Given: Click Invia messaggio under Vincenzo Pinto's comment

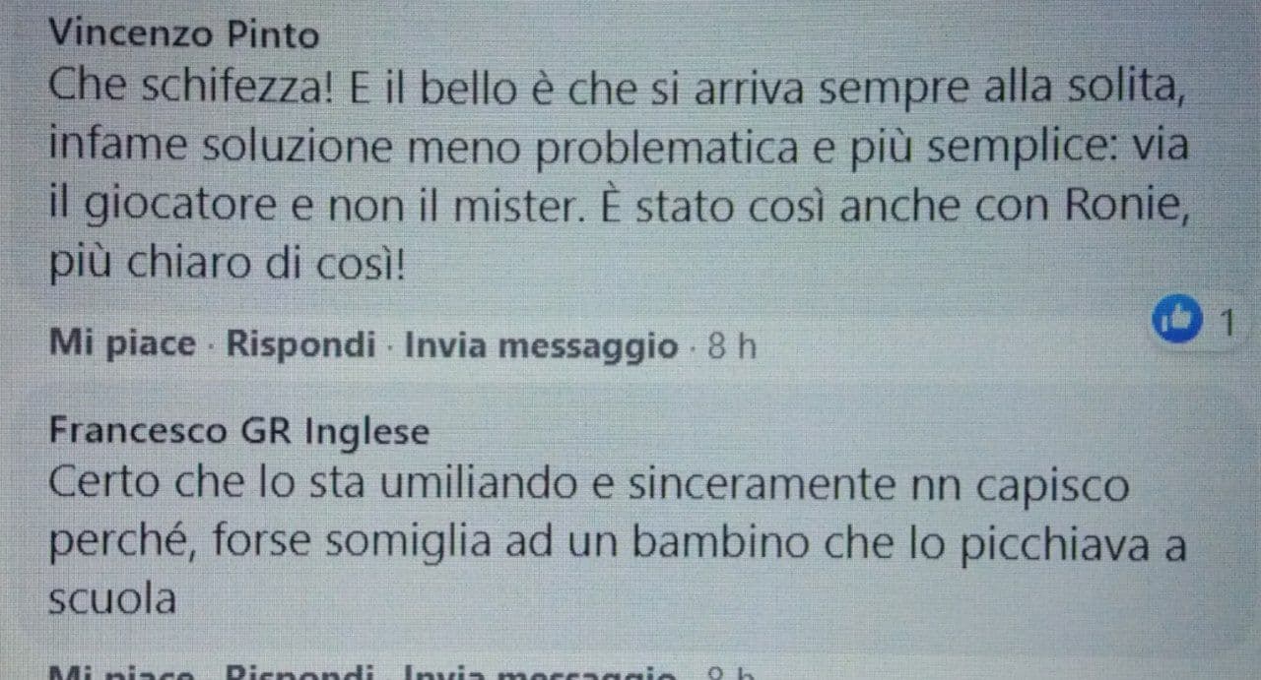Looking at the screenshot, I should click(542, 345).
